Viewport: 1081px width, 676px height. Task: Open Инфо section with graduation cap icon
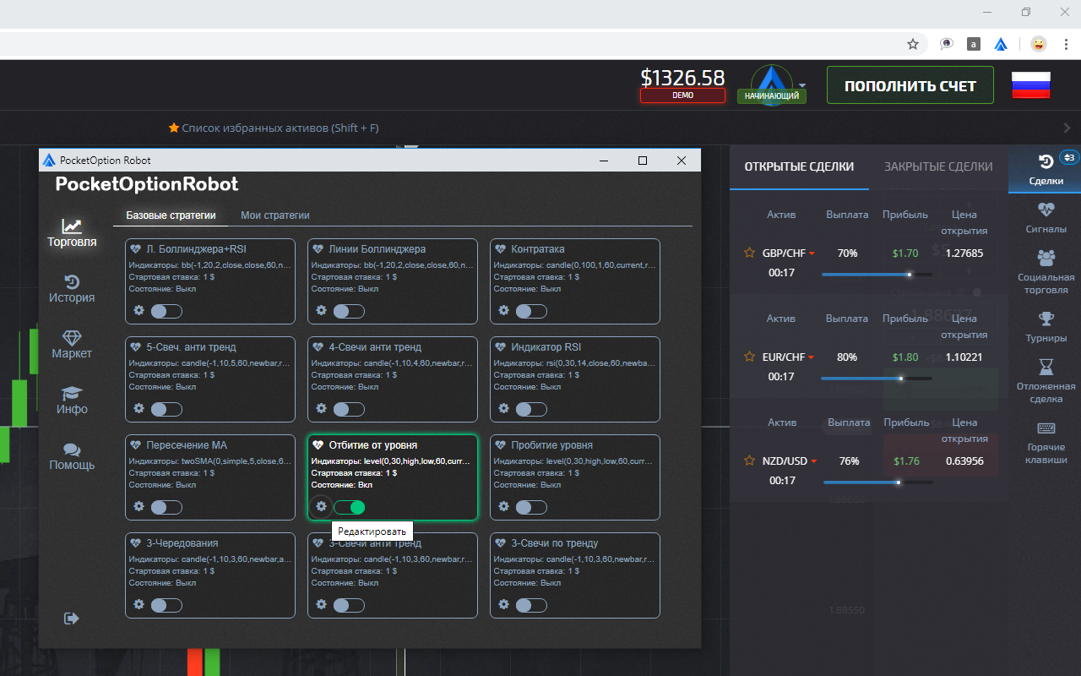(72, 401)
